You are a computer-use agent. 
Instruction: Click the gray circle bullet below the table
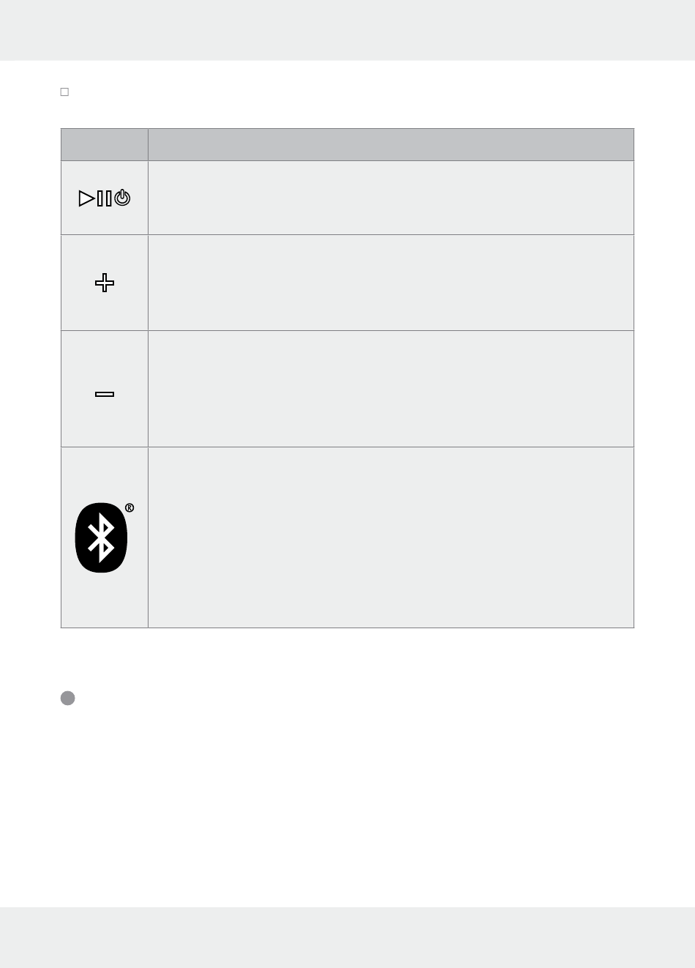[x=67, y=698]
